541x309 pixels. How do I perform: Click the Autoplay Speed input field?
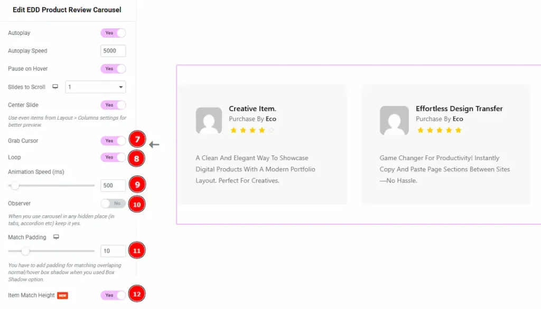(113, 51)
